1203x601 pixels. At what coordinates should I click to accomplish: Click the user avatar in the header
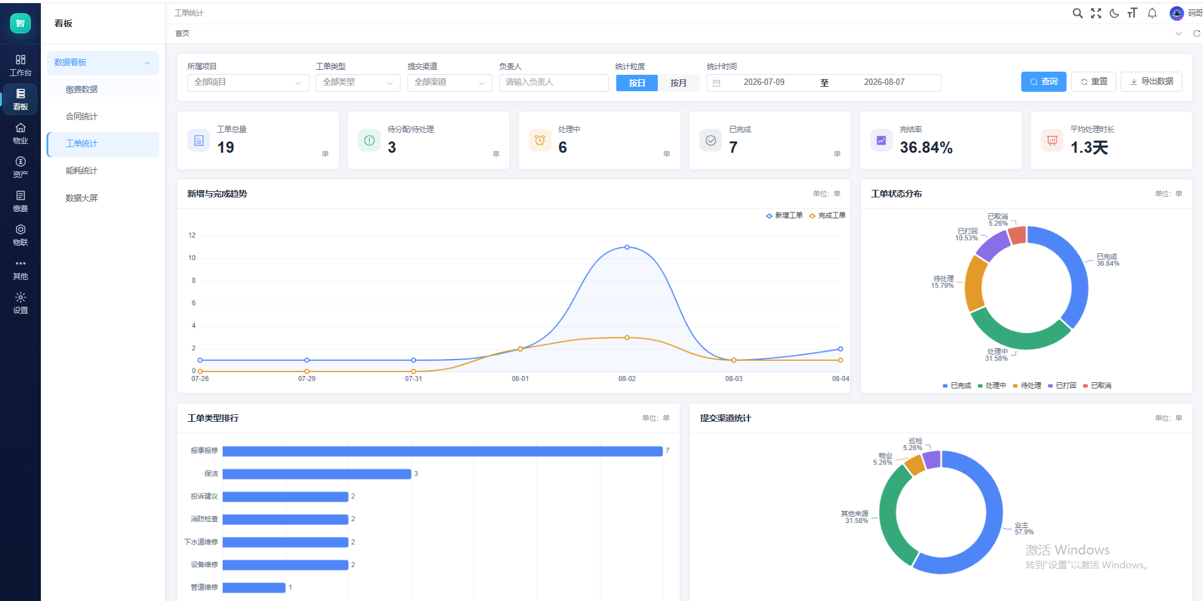click(x=1177, y=13)
